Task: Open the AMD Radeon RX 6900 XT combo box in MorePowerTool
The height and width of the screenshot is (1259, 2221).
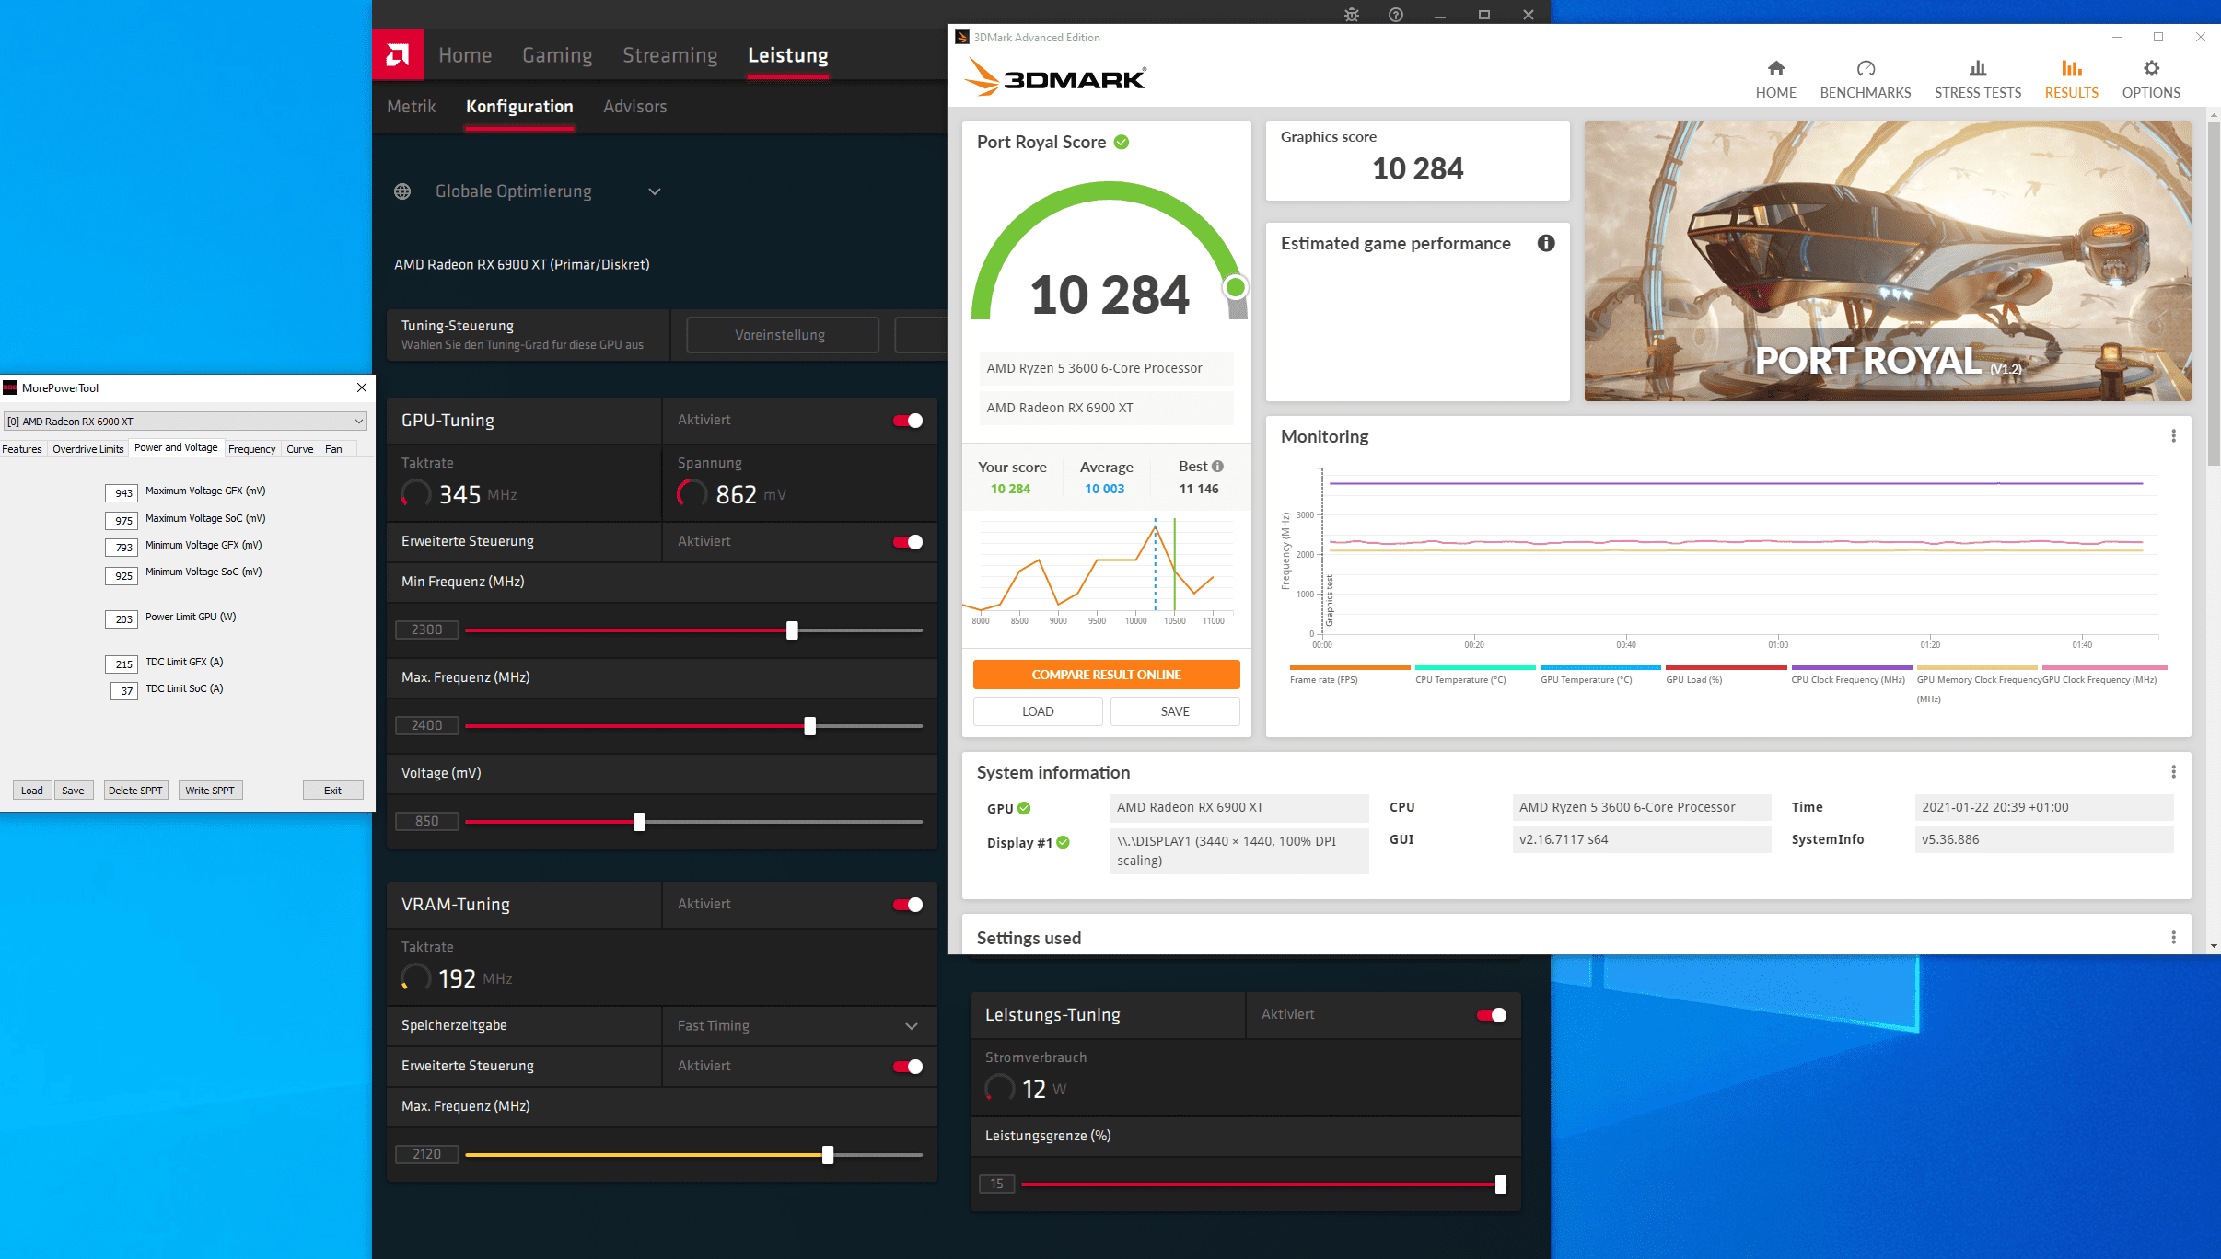Action: pyautogui.click(x=185, y=422)
